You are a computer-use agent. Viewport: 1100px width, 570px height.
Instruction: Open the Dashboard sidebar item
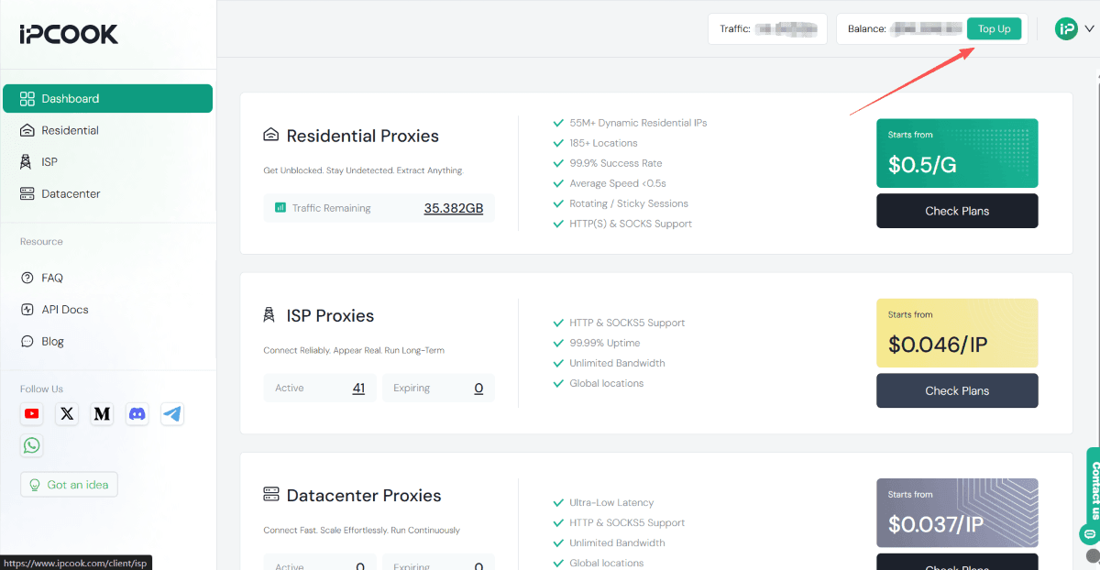click(107, 99)
